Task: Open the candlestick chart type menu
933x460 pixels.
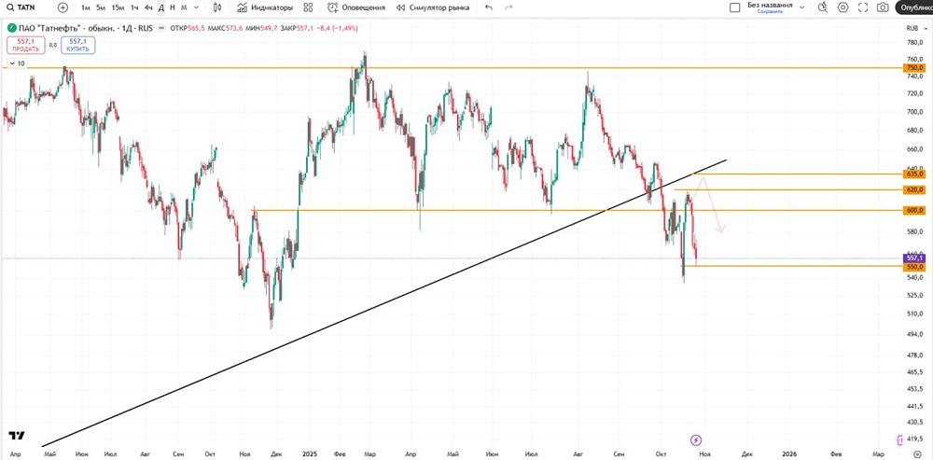Action: [217, 7]
